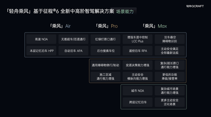This screenshot has height=117, width=211.
Task: Select the 城市 NOA box
Action: pyautogui.click(x=138, y=91)
